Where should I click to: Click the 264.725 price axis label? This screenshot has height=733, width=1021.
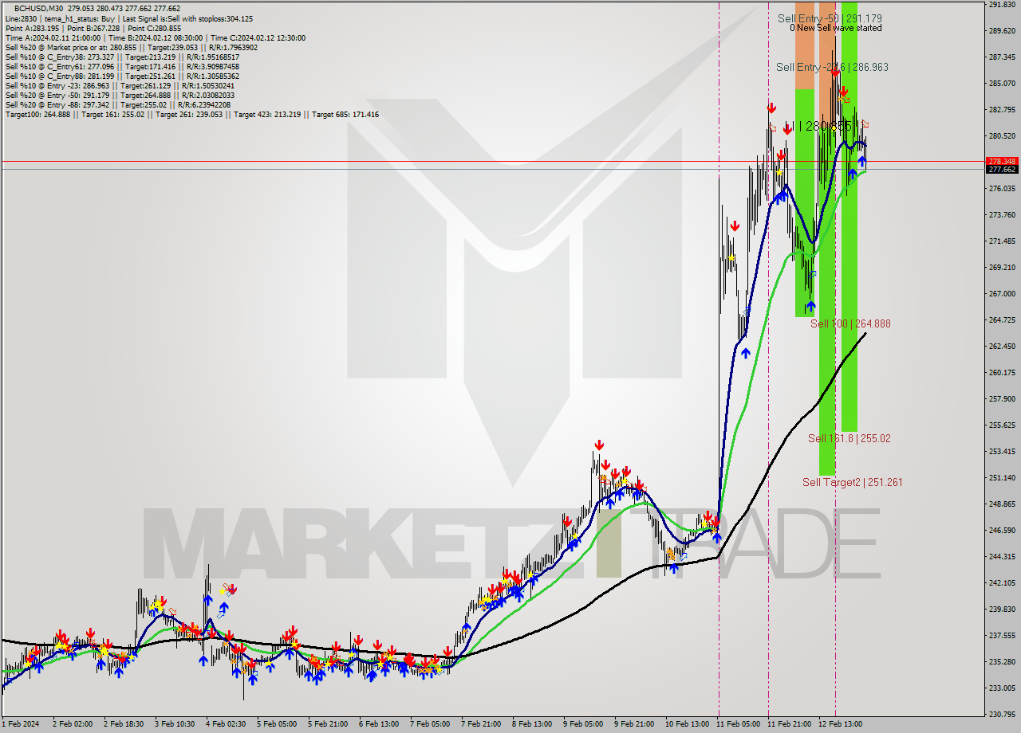(x=1002, y=319)
